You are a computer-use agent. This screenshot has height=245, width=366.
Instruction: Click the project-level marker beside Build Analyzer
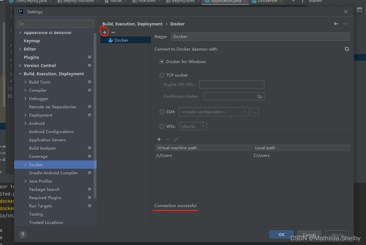[89, 148]
